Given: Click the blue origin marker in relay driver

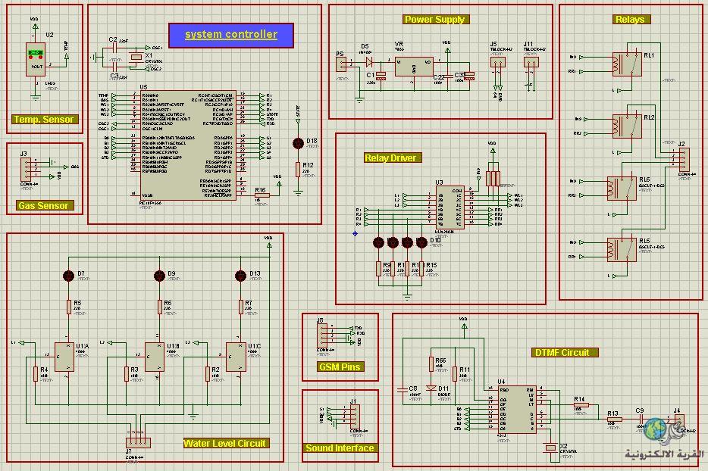Looking at the screenshot, I should pos(355,233).
